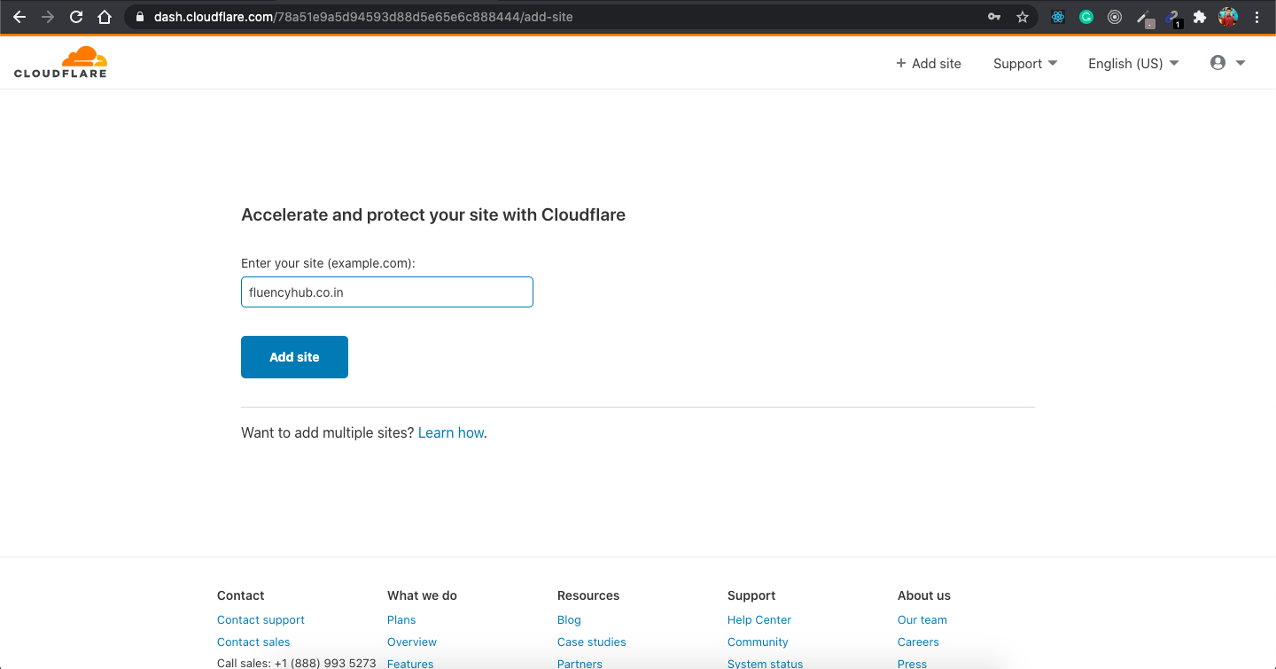Open the Community footer link

758,642
